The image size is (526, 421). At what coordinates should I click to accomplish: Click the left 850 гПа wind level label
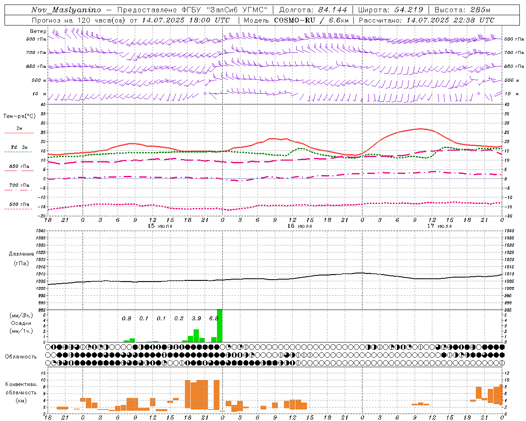coord(36,66)
